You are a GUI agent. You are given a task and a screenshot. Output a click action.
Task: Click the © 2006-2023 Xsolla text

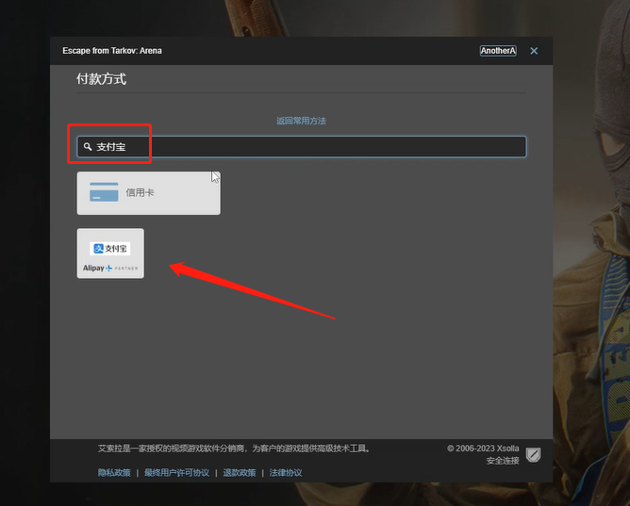click(x=483, y=449)
